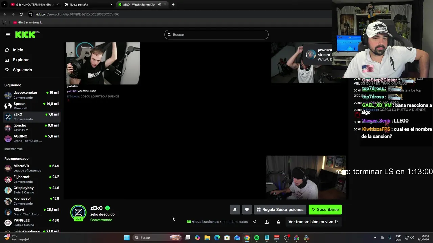Switch to the Nueva pestaña tab

point(88,5)
